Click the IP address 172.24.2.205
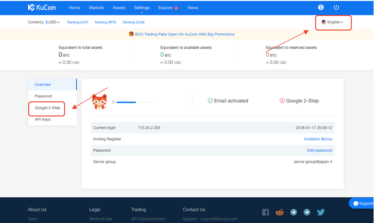Image resolution: width=374 pixels, height=223 pixels. (149, 128)
